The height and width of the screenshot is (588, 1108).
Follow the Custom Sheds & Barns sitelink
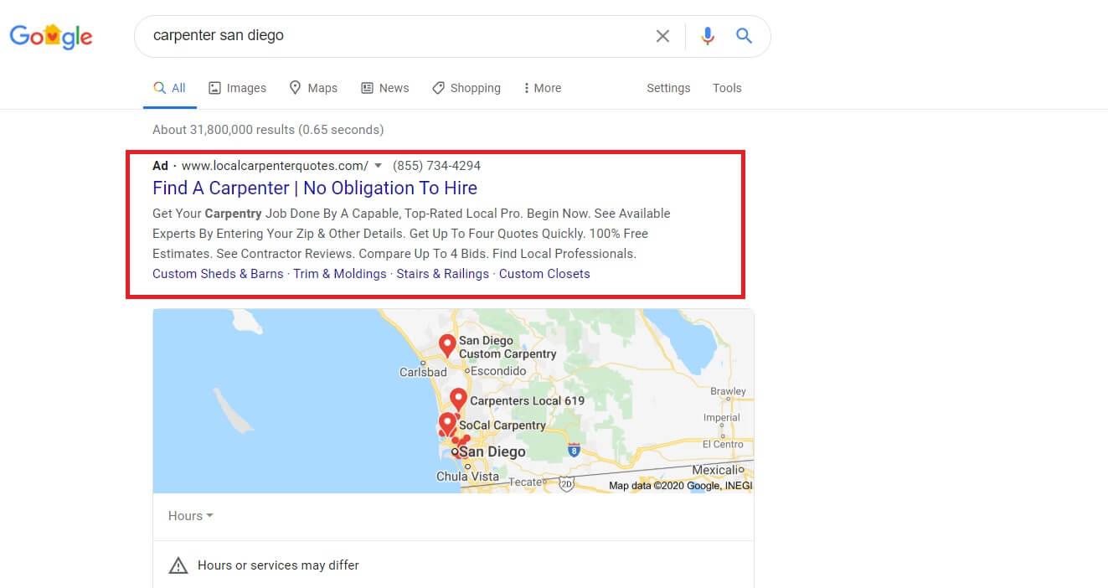point(218,274)
